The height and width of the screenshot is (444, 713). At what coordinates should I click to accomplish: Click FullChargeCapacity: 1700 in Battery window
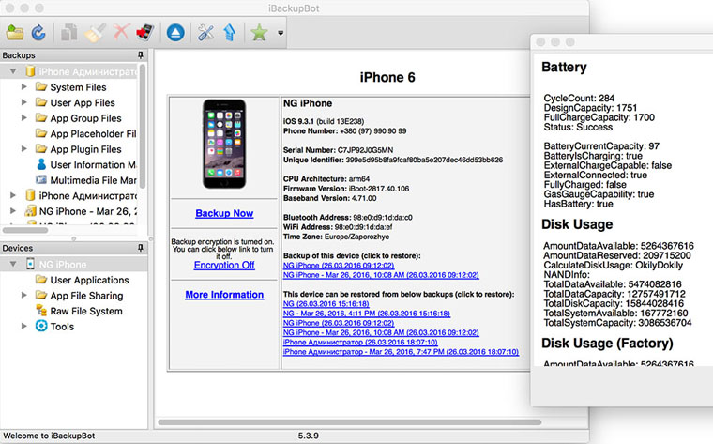[x=599, y=117]
